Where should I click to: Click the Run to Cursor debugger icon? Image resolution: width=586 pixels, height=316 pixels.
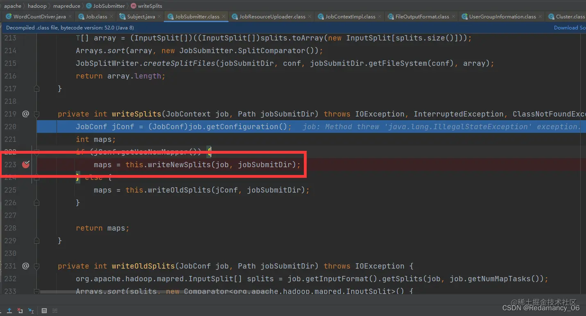pos(31,311)
